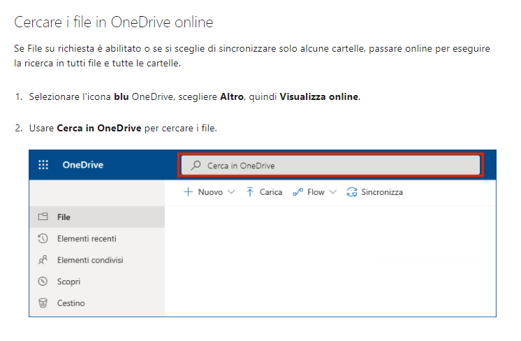Expand the Flow dropdown chevron

332,192
